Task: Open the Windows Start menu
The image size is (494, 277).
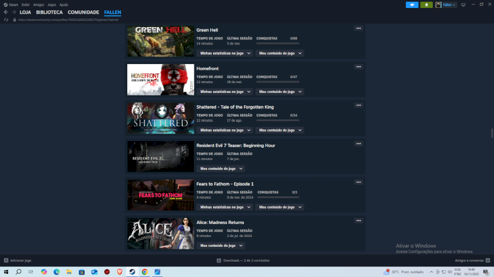Action: point(6,272)
